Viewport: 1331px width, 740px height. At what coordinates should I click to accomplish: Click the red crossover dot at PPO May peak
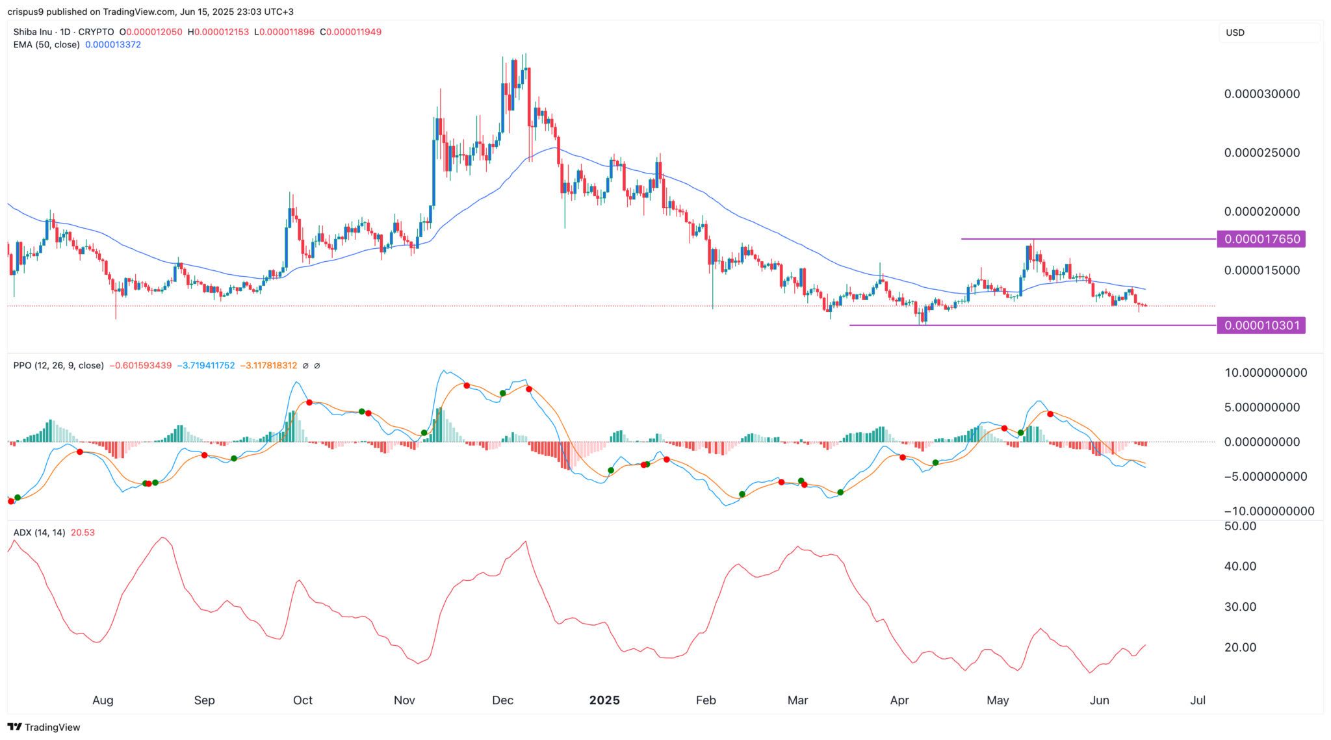(x=1050, y=414)
